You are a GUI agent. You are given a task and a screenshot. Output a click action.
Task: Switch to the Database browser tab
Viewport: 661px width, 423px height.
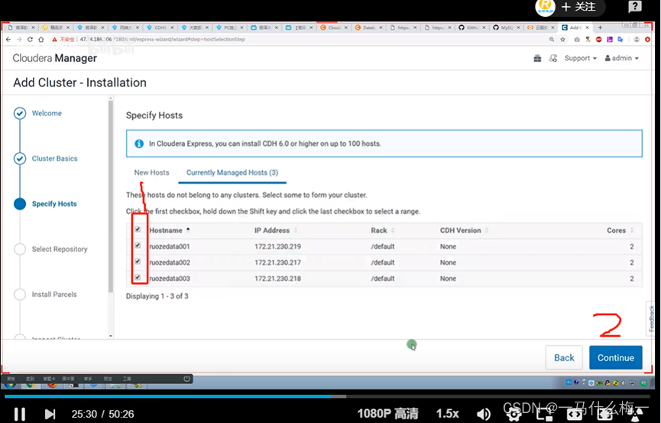pyautogui.click(x=368, y=27)
